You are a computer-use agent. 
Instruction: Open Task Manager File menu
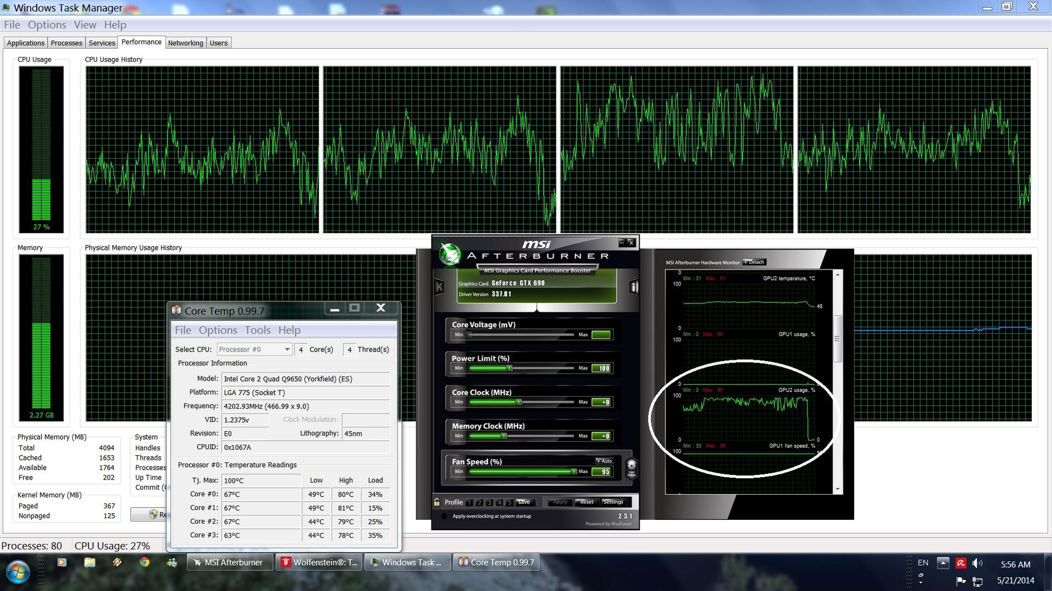(12, 25)
